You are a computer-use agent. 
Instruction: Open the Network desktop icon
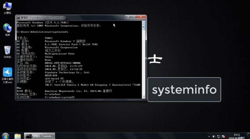[x=7, y=30]
